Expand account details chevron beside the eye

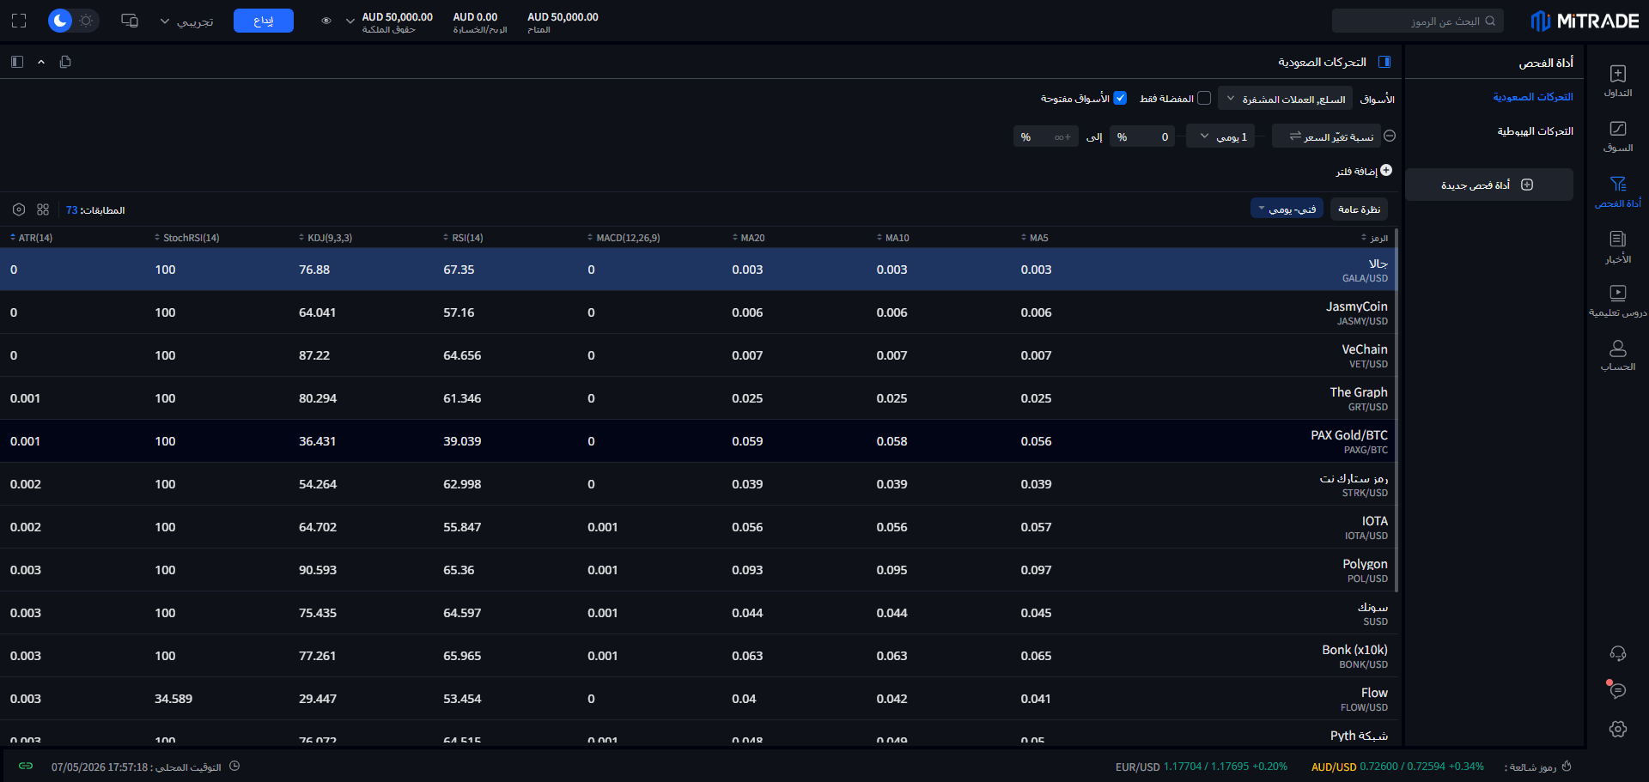pos(350,21)
